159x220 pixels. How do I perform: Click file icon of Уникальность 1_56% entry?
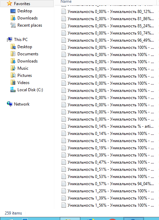point(64,205)
